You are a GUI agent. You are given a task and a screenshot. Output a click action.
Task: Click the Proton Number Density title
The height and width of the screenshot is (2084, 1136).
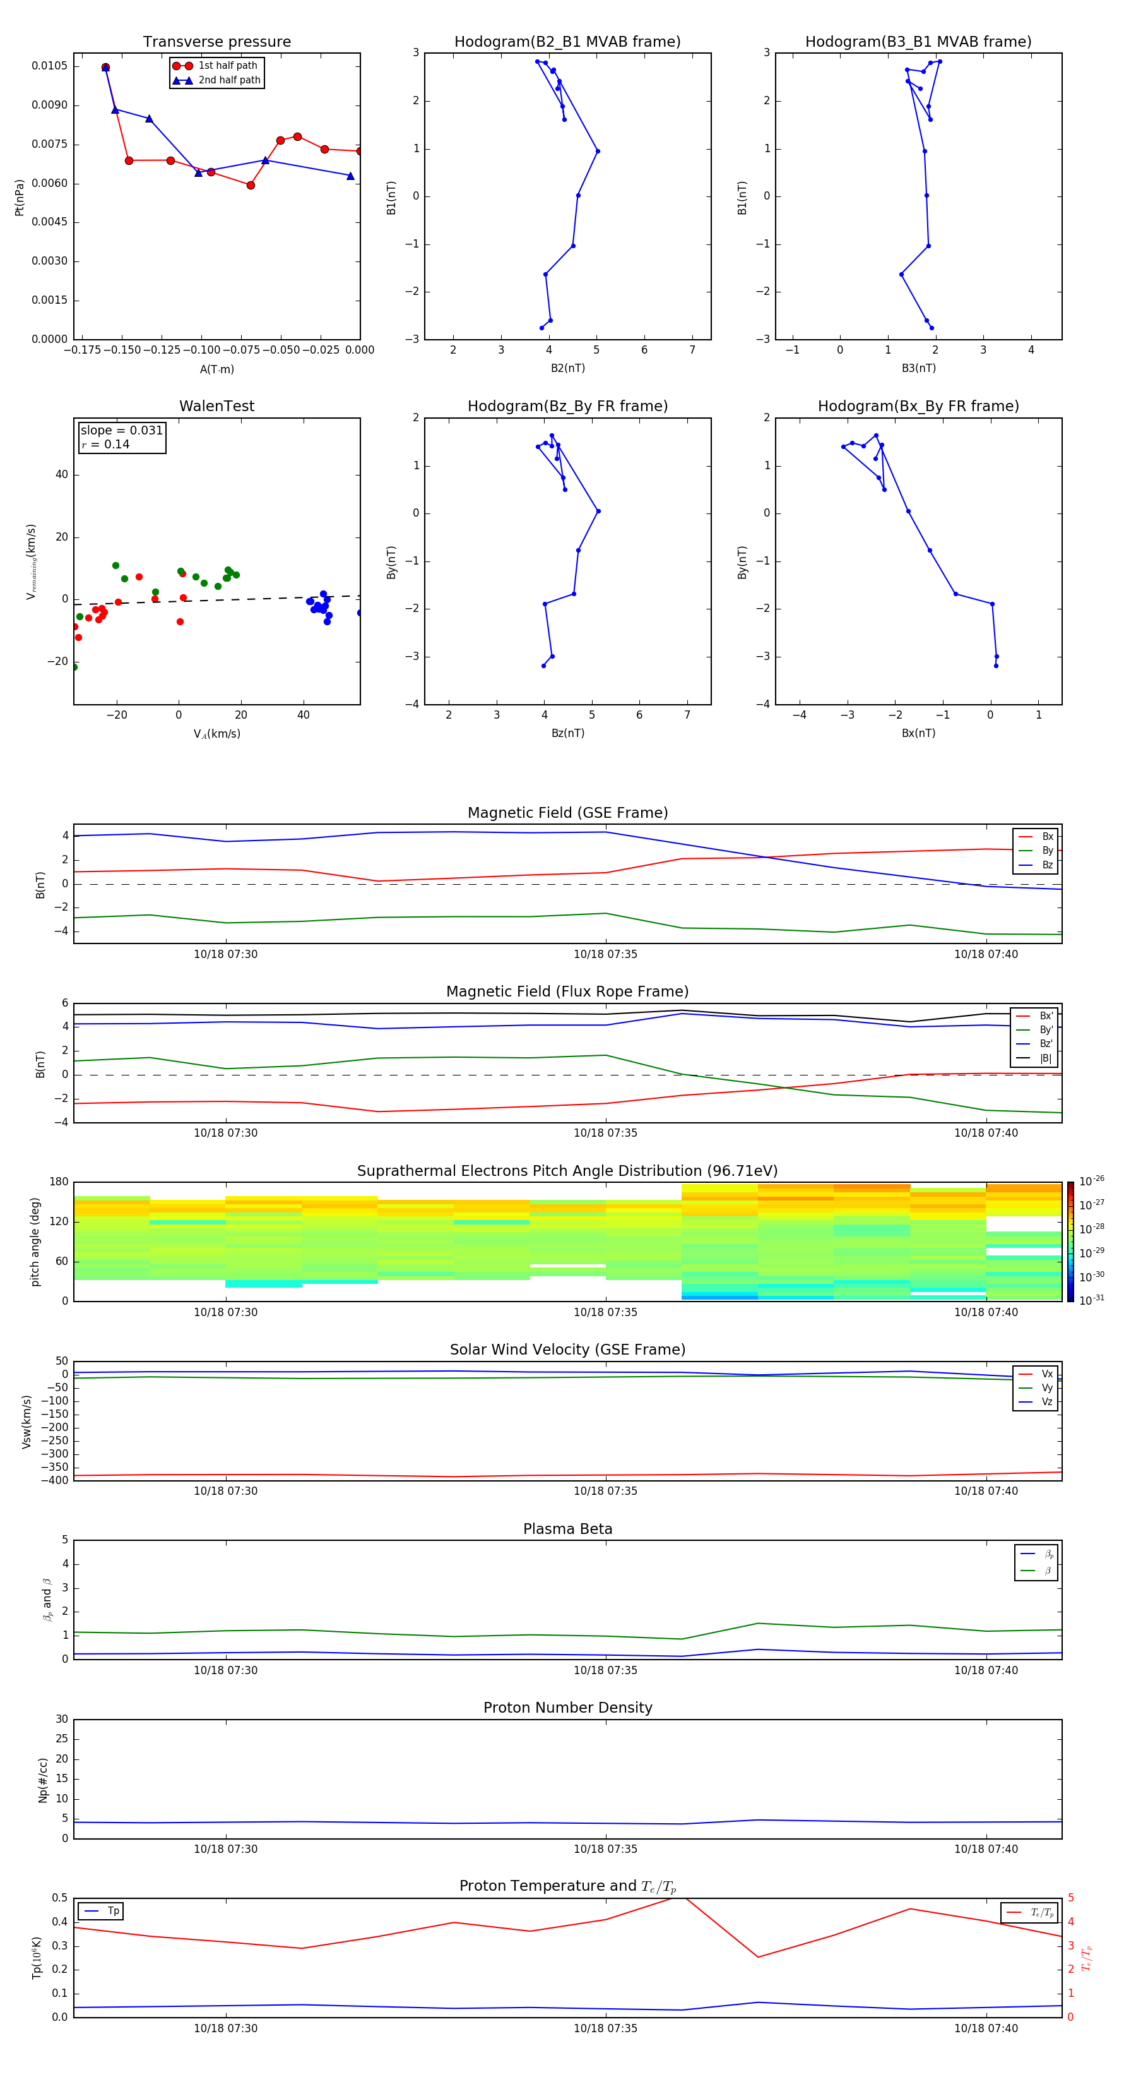click(567, 1708)
